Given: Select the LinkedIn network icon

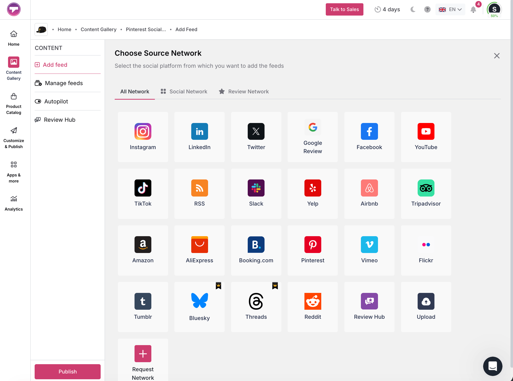Looking at the screenshot, I should click(x=200, y=137).
